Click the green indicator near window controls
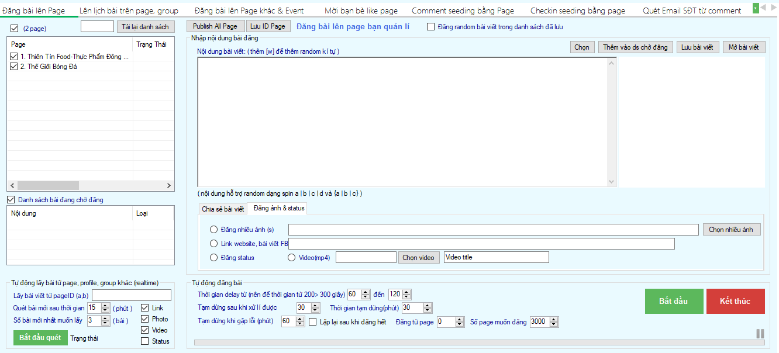This screenshot has height=353, width=779. (x=755, y=8)
